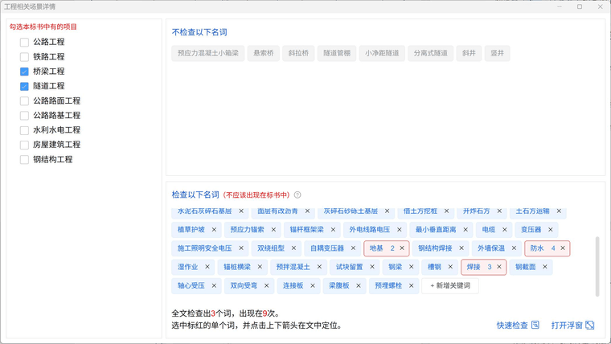Enable the 公路路面工程 checkbox
Viewport: 611px width, 344px height.
[24, 101]
